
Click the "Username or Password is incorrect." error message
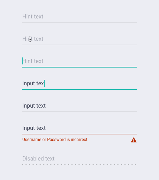[55, 140]
